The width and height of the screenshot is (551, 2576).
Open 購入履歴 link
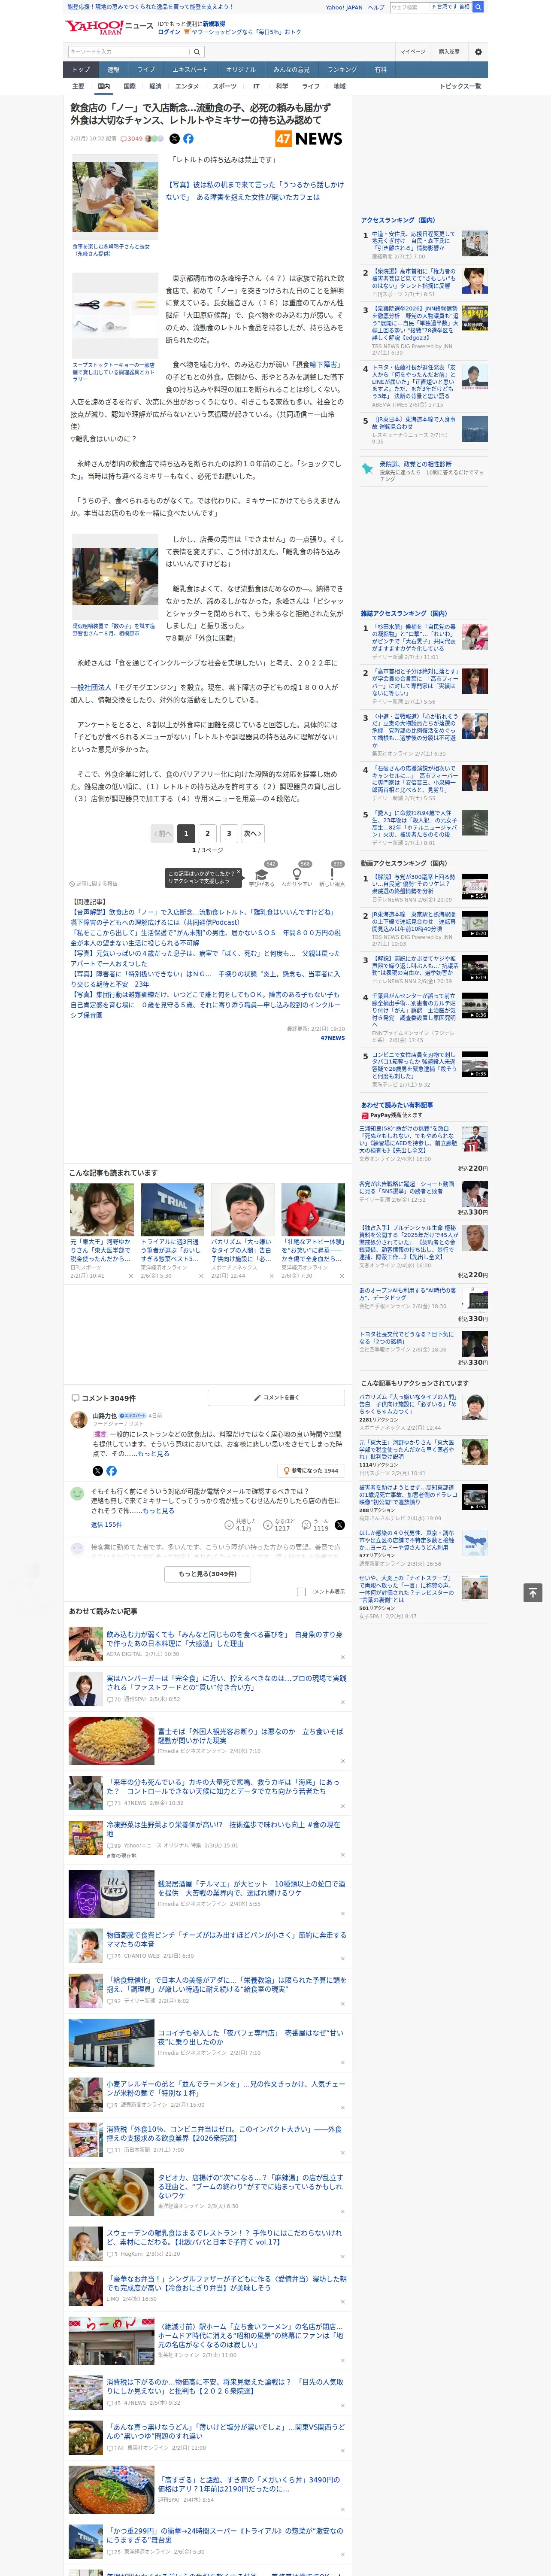[x=449, y=51]
